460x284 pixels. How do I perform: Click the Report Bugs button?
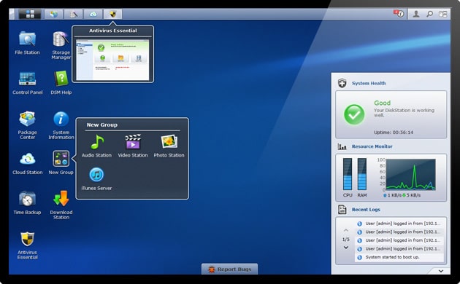(229, 269)
